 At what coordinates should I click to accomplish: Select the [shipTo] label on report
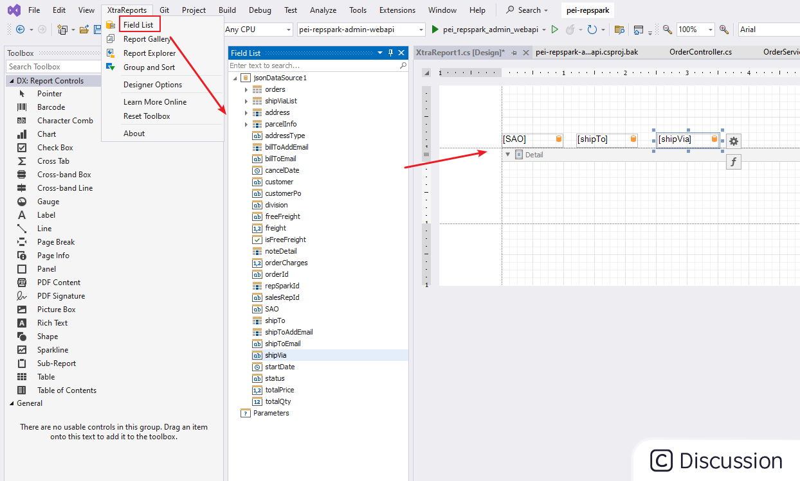(607, 139)
